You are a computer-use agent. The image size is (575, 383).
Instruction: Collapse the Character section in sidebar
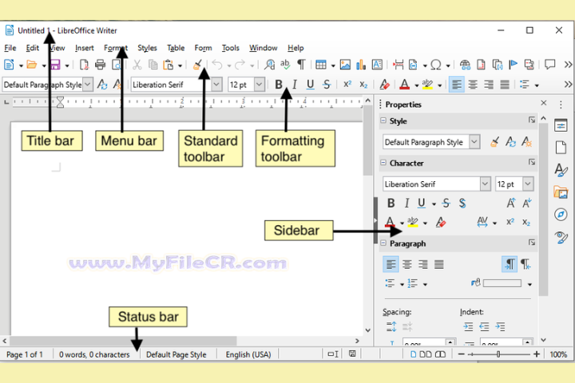point(383,163)
